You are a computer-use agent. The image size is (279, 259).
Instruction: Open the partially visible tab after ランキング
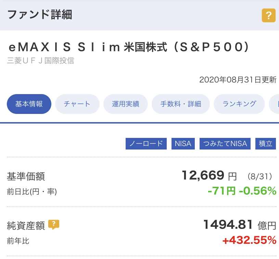274,104
